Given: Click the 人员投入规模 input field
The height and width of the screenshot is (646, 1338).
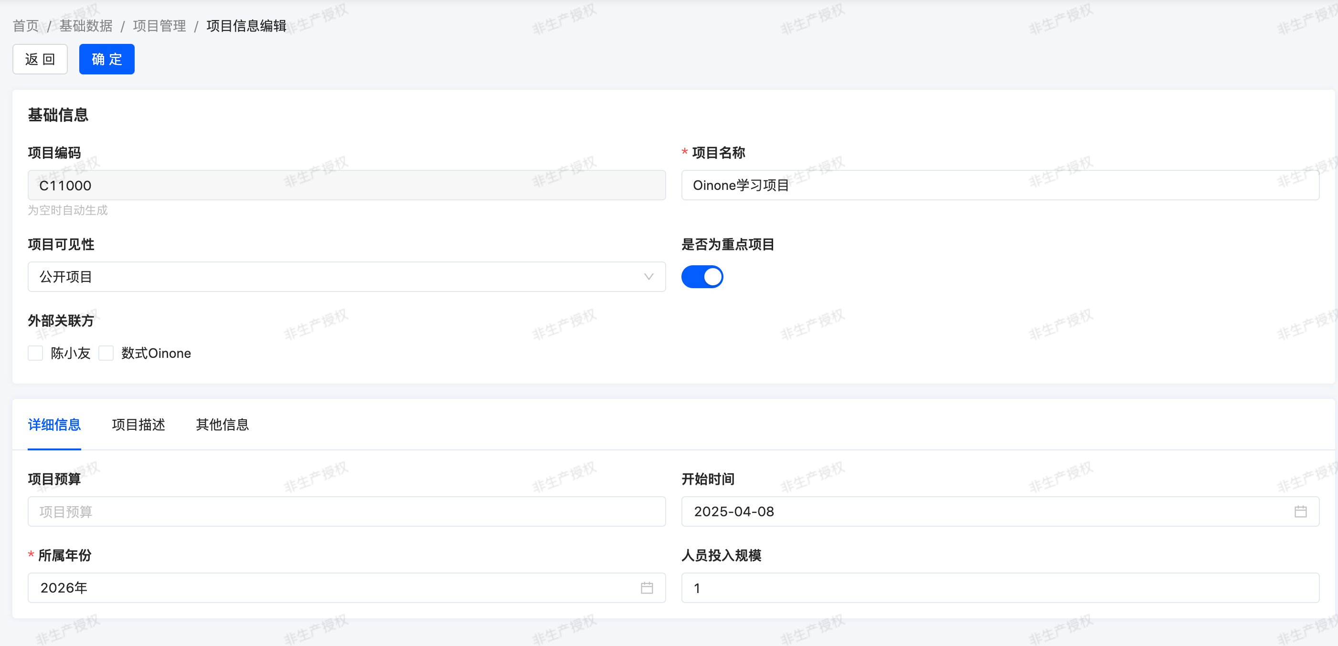Looking at the screenshot, I should [999, 588].
